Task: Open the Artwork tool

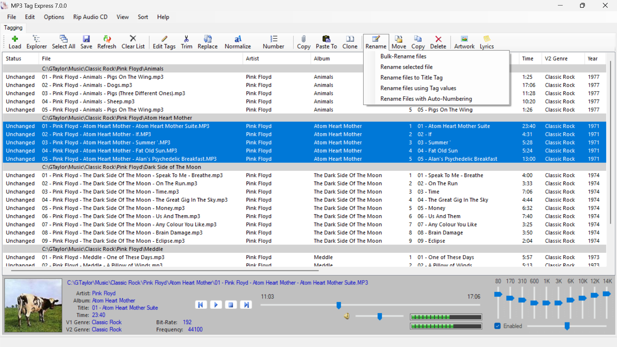Action: click(x=464, y=42)
